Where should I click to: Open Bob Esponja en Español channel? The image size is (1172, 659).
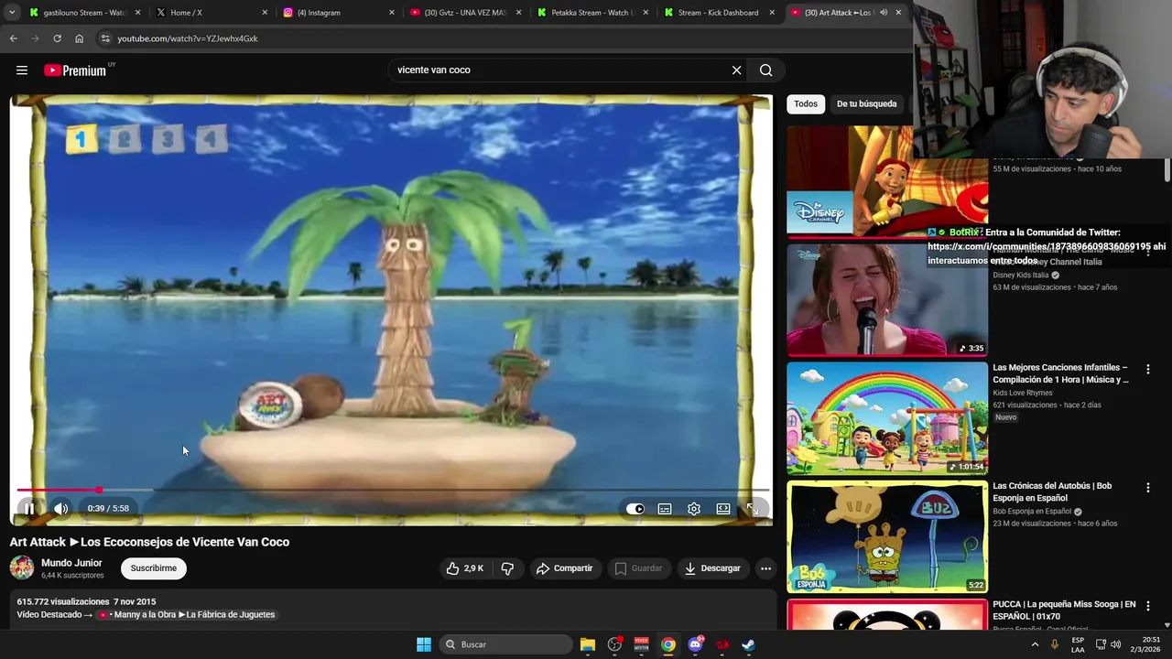coord(1032,512)
